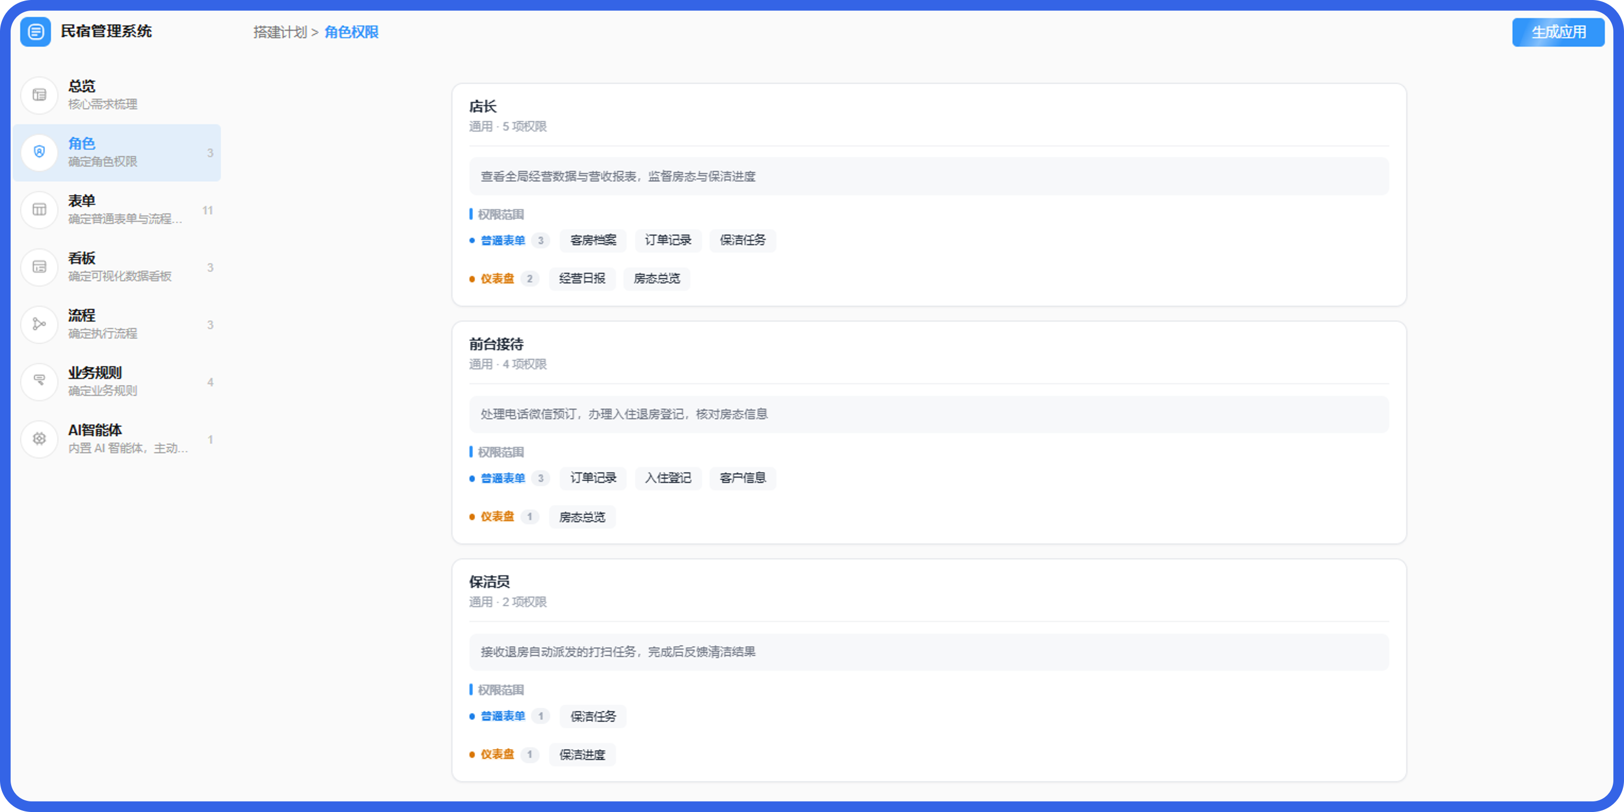Image resolution: width=1624 pixels, height=812 pixels.
Task: Open the 总览 核心需求梳理 step
Action: point(117,95)
